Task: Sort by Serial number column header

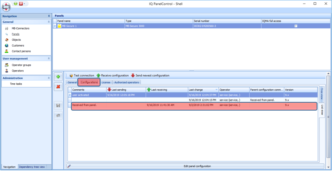Action: (x=227, y=21)
